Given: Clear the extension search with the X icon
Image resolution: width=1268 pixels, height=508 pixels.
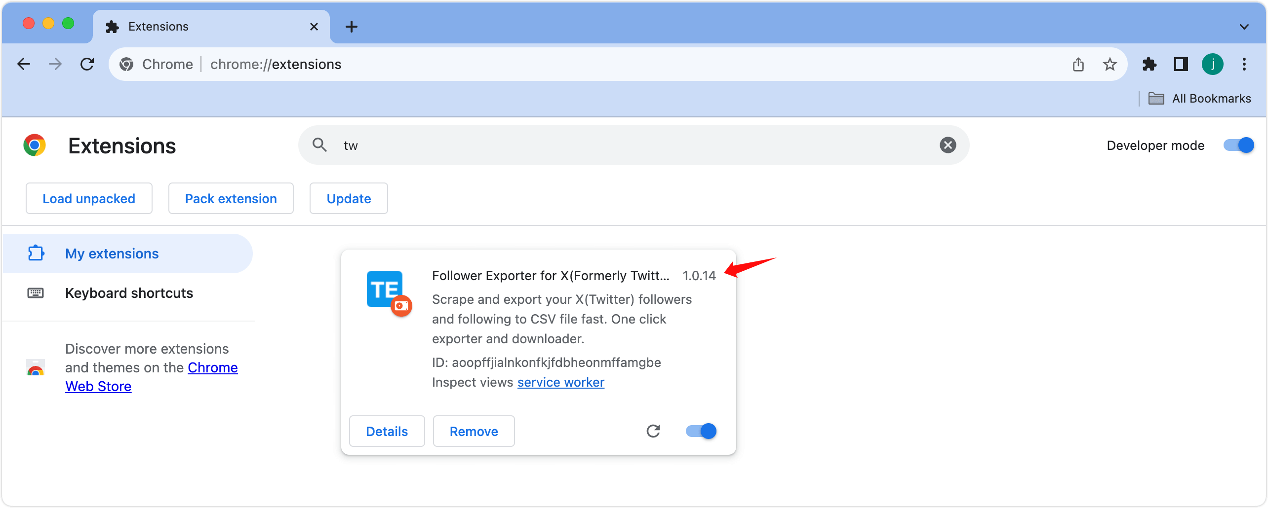Looking at the screenshot, I should (x=948, y=145).
